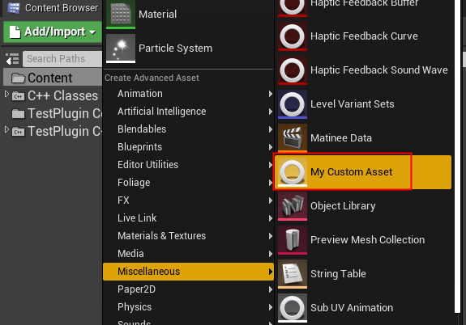Expand the C++ Classes tree node
This screenshot has height=325, width=466.
[x=6, y=95]
